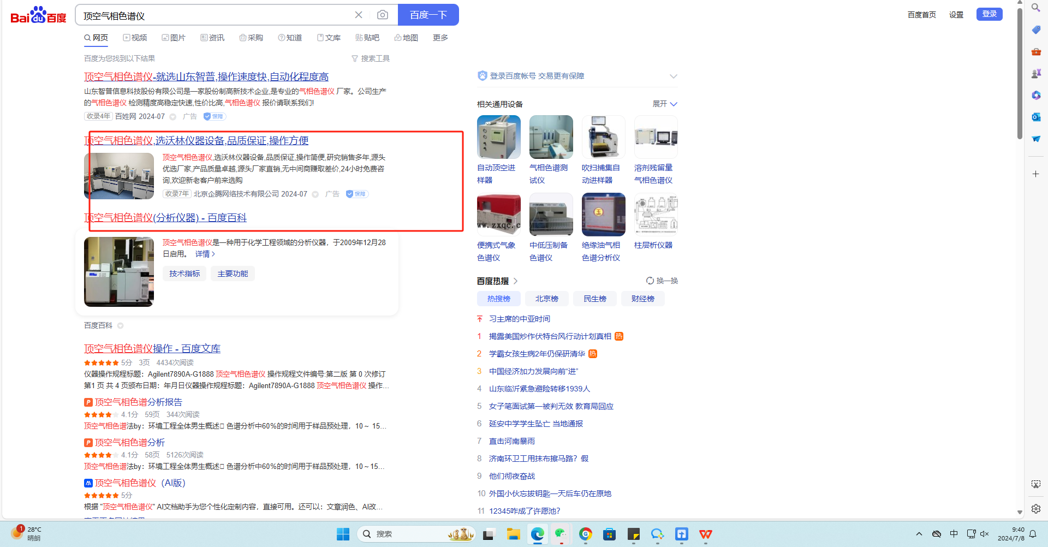The height and width of the screenshot is (547, 1048).
Task: Open sidebar settings gear icon
Action: click(1035, 508)
